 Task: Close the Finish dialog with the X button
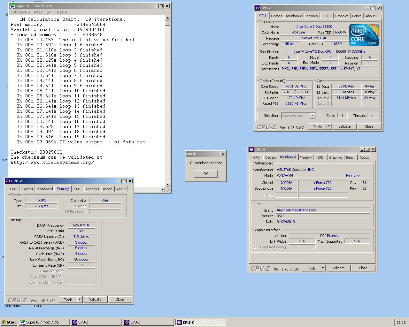click(223, 154)
